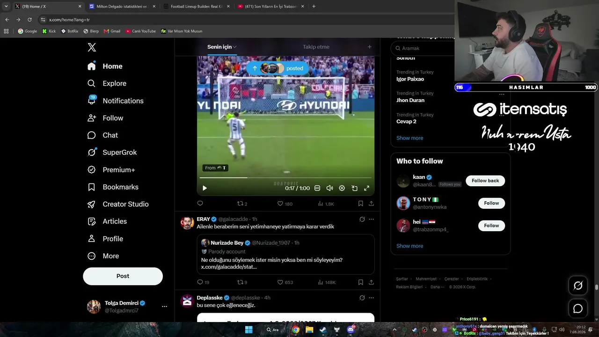Show more trending topics

pyautogui.click(x=409, y=138)
